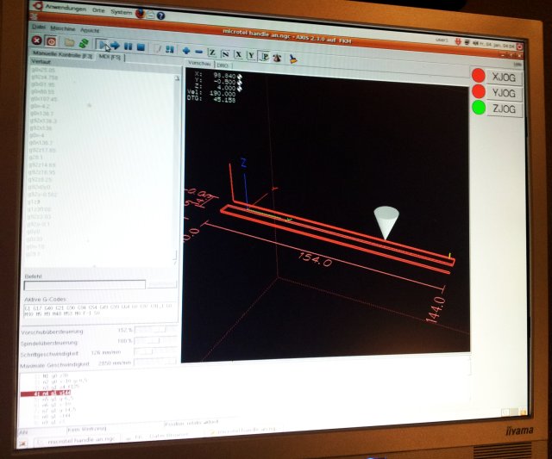
Task: Select the perspective view P icon
Action: point(265,57)
